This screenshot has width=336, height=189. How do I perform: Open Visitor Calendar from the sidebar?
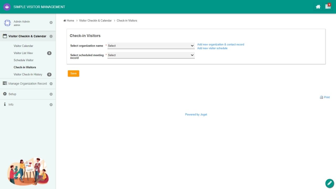click(23, 46)
